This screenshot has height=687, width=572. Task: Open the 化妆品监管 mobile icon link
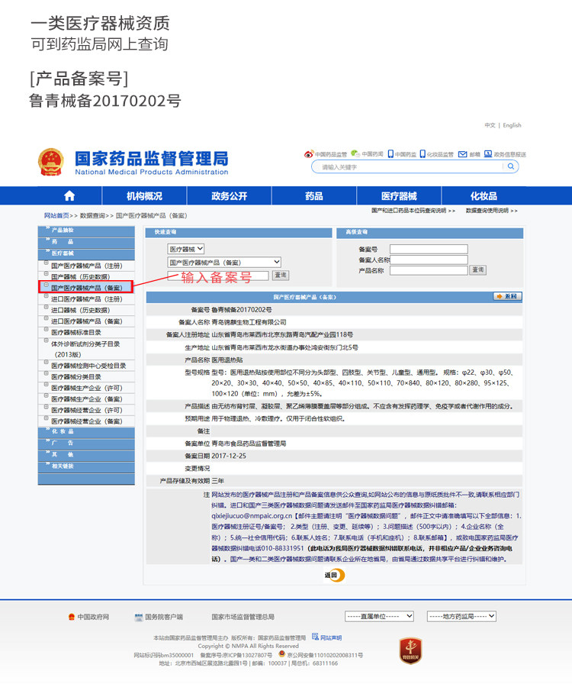(x=423, y=153)
